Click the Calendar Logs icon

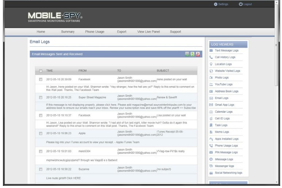[211, 112]
